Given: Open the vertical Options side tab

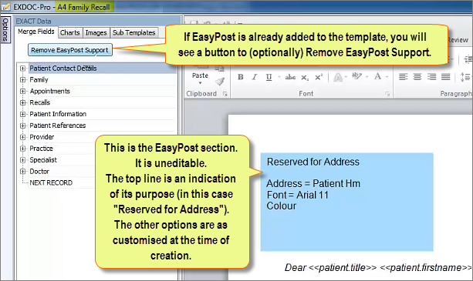Looking at the screenshot, I should pyautogui.click(x=5, y=30).
